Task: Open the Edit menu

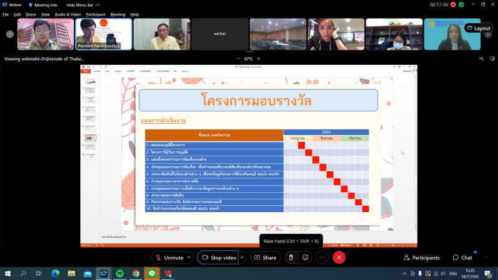Action: (x=17, y=14)
